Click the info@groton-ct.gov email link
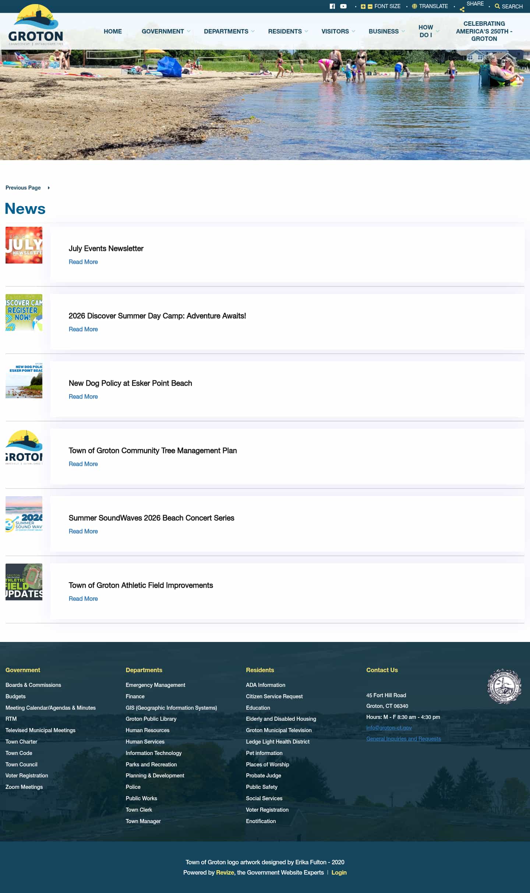Image resolution: width=530 pixels, height=893 pixels. tap(389, 728)
